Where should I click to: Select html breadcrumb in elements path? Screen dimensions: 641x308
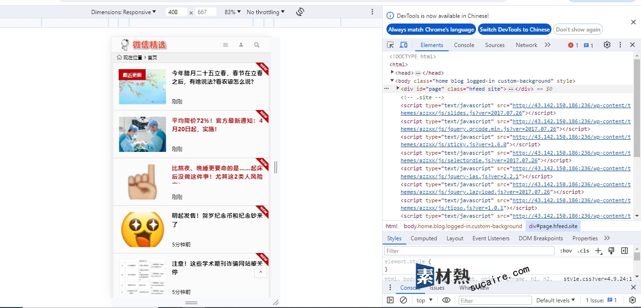pos(392,226)
